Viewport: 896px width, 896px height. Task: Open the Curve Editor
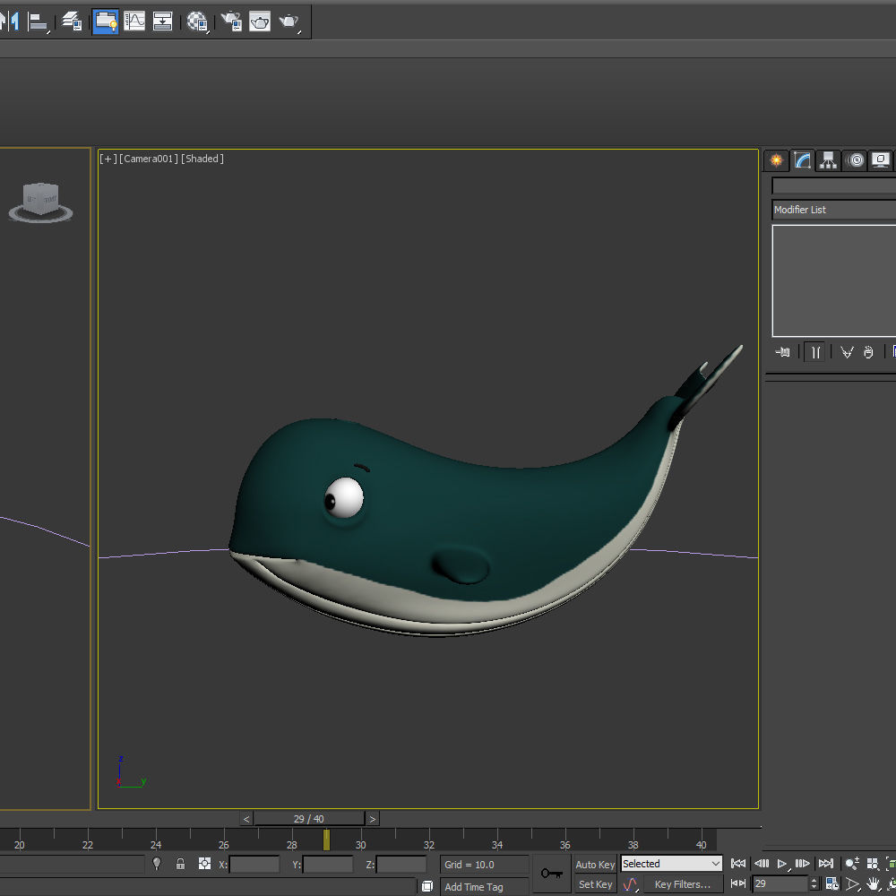[x=134, y=22]
